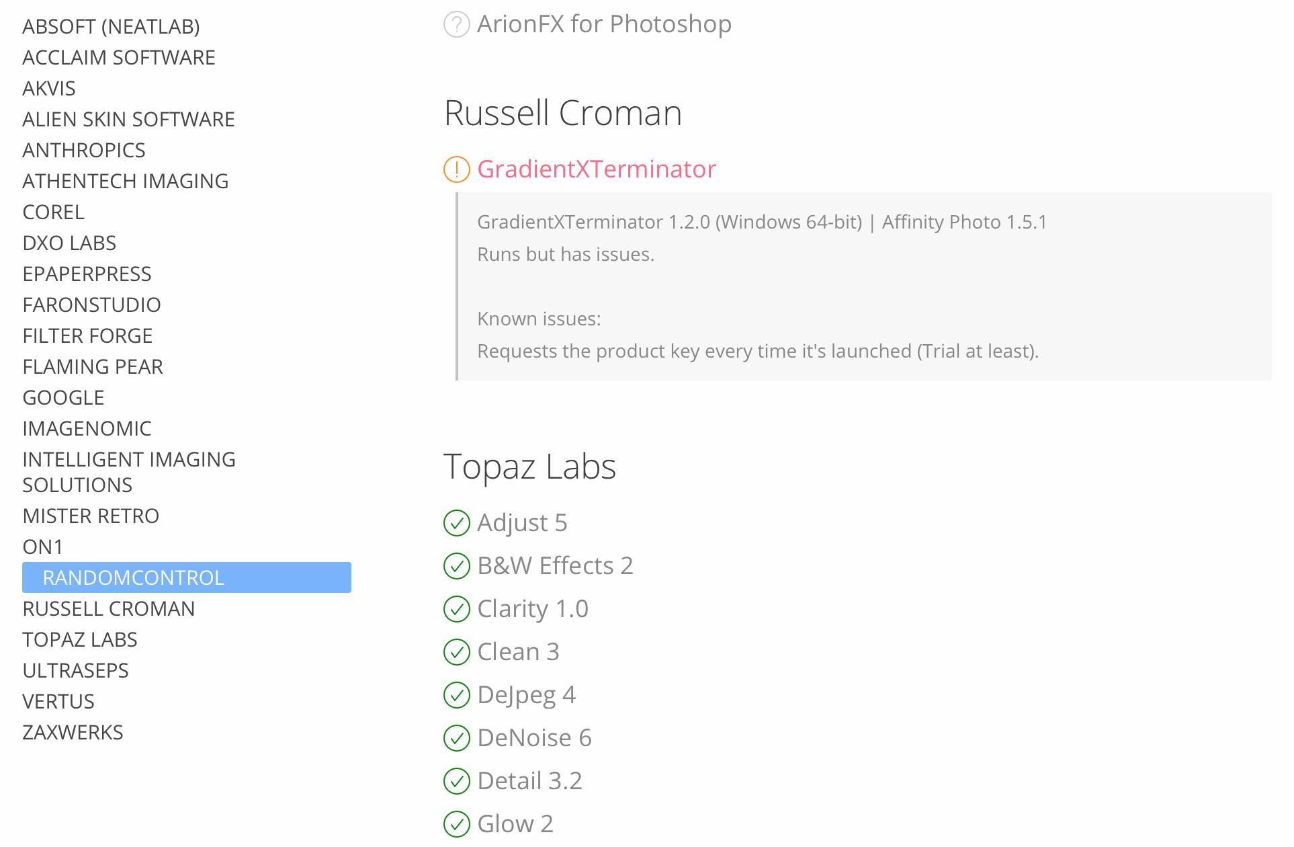1294x847 pixels.
Task: Expand the ArionFX for Photoshop entry
Action: point(603,25)
